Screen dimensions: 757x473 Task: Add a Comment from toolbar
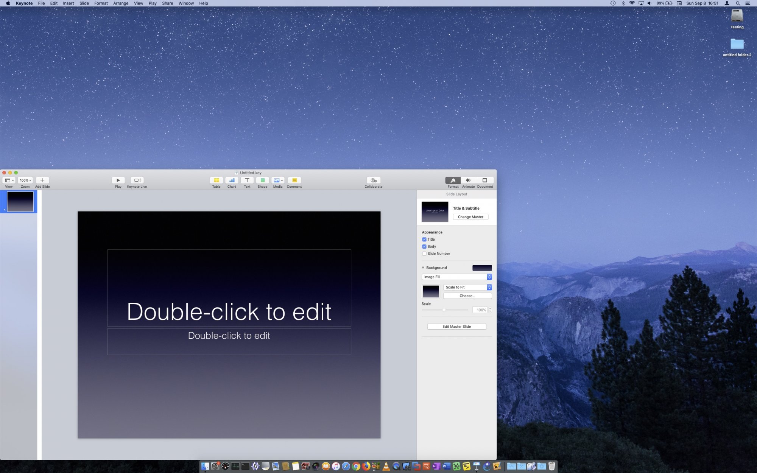pos(294,180)
